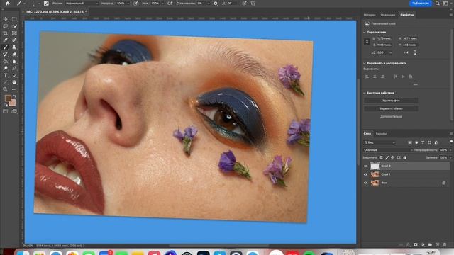Viewport: 454px width, 255px height.
Task: Select the Rectangular Marquee tool
Action: [x=14, y=19]
